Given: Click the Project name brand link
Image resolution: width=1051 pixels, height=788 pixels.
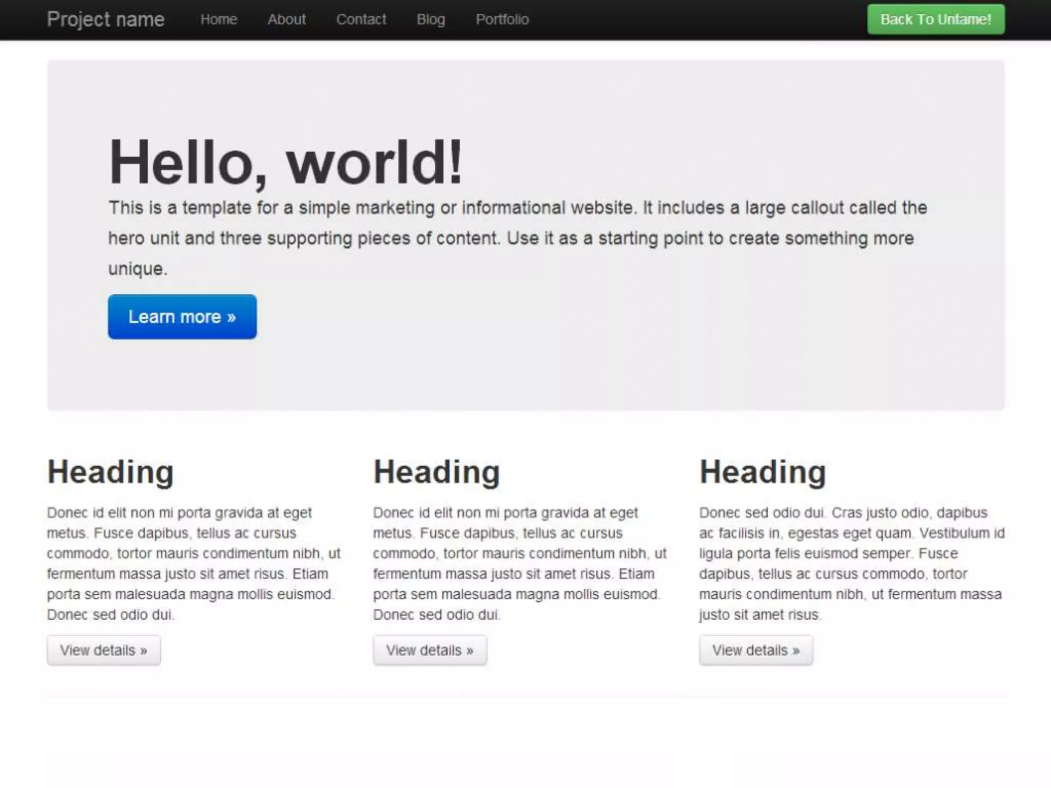Looking at the screenshot, I should click(106, 19).
